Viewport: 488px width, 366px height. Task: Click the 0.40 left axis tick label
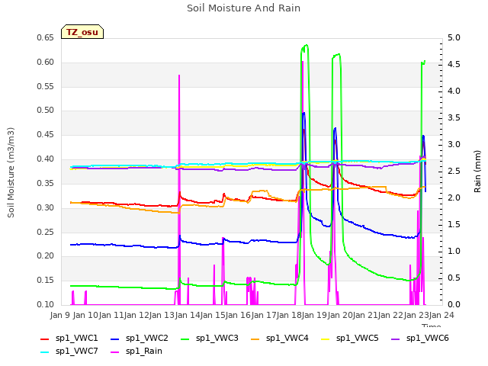(x=46, y=159)
